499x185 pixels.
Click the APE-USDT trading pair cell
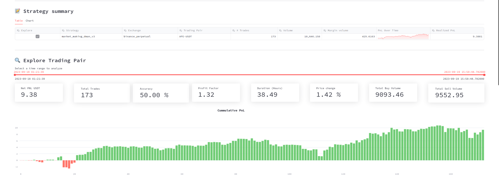(x=186, y=36)
